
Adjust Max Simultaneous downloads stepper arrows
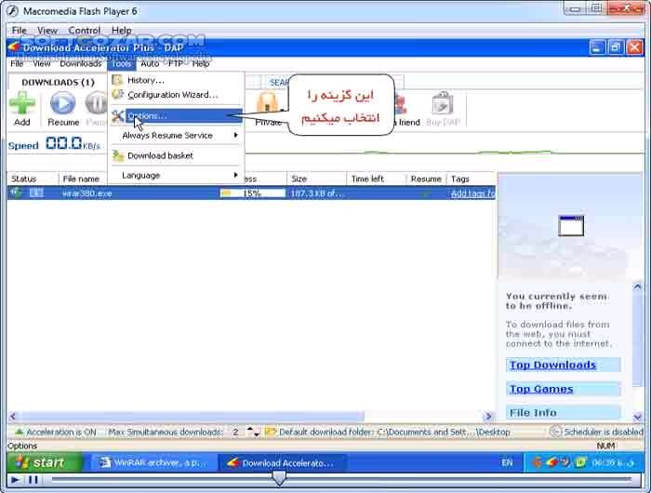click(x=253, y=432)
